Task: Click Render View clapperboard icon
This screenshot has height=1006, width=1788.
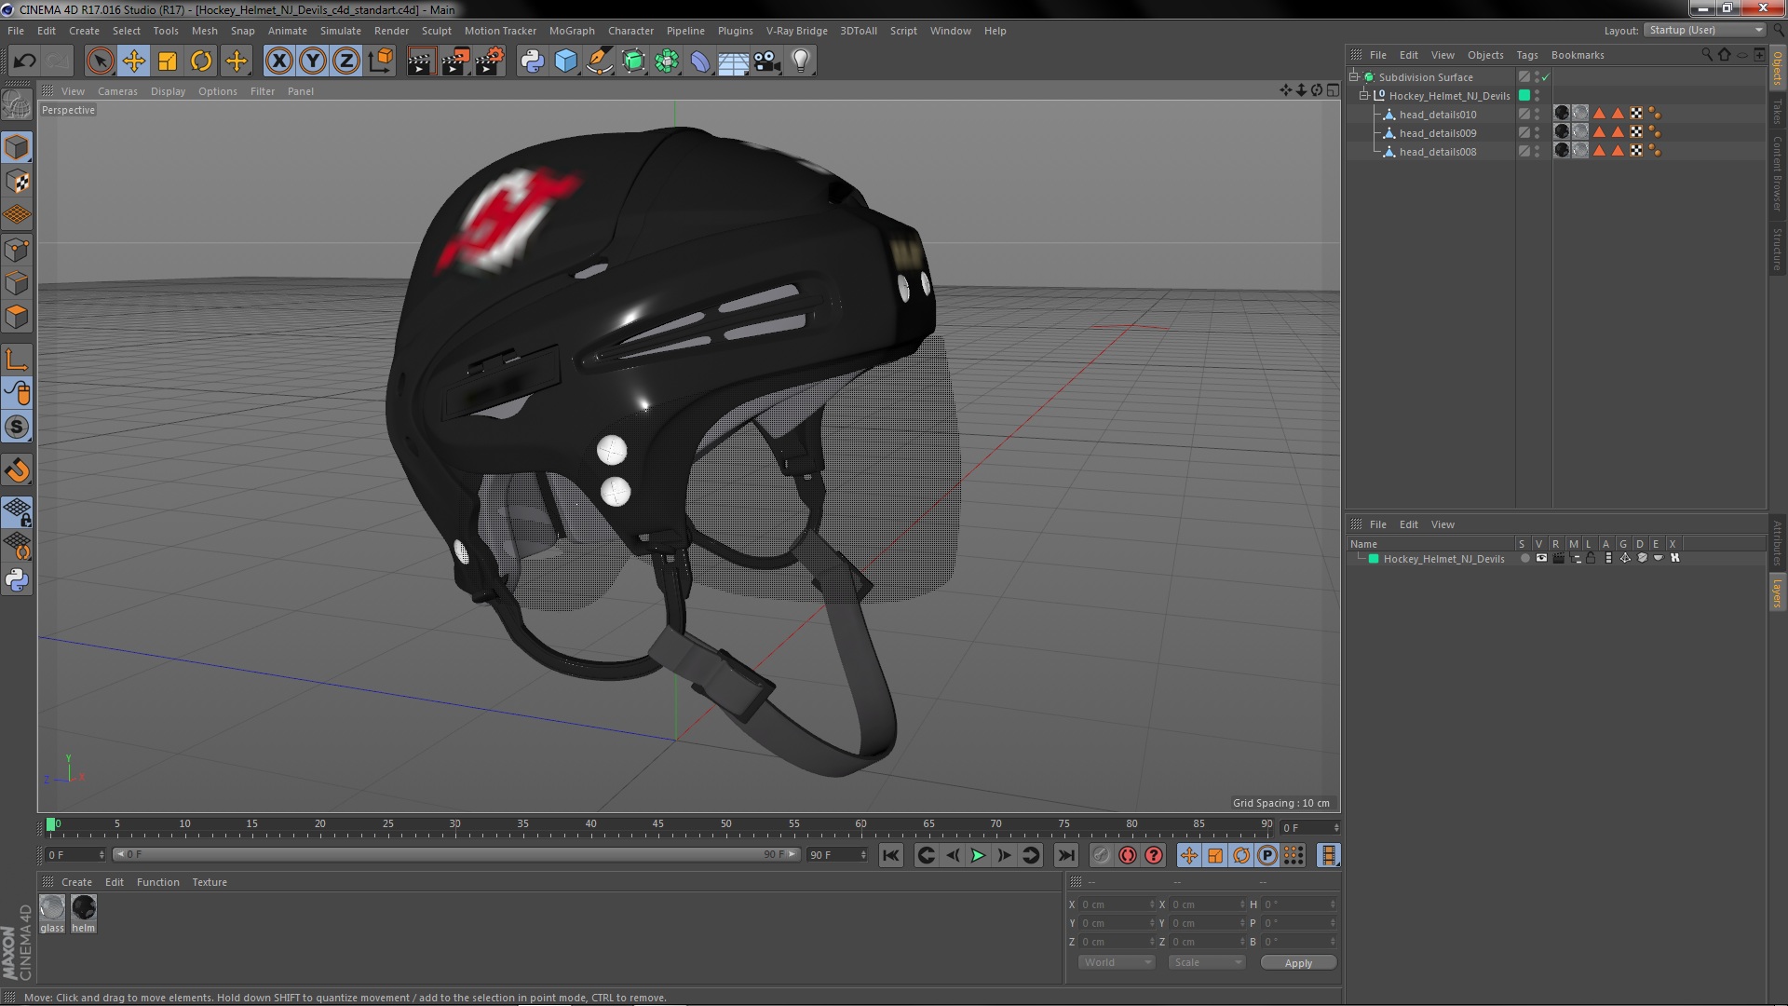Action: pyautogui.click(x=421, y=61)
